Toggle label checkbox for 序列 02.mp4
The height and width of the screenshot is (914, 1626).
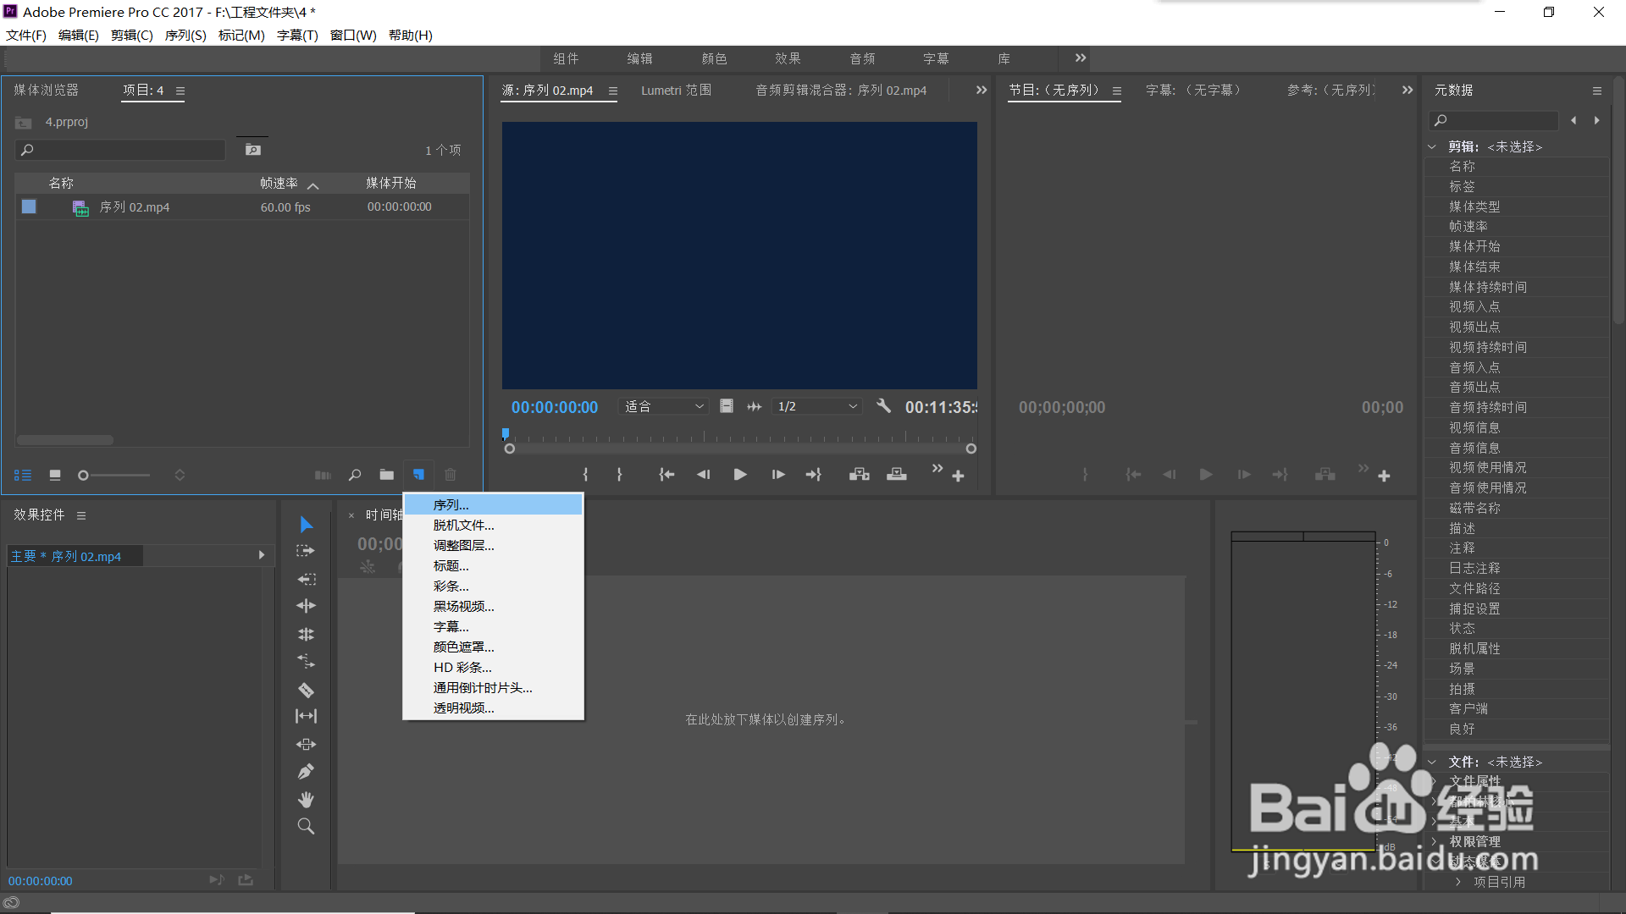[29, 206]
